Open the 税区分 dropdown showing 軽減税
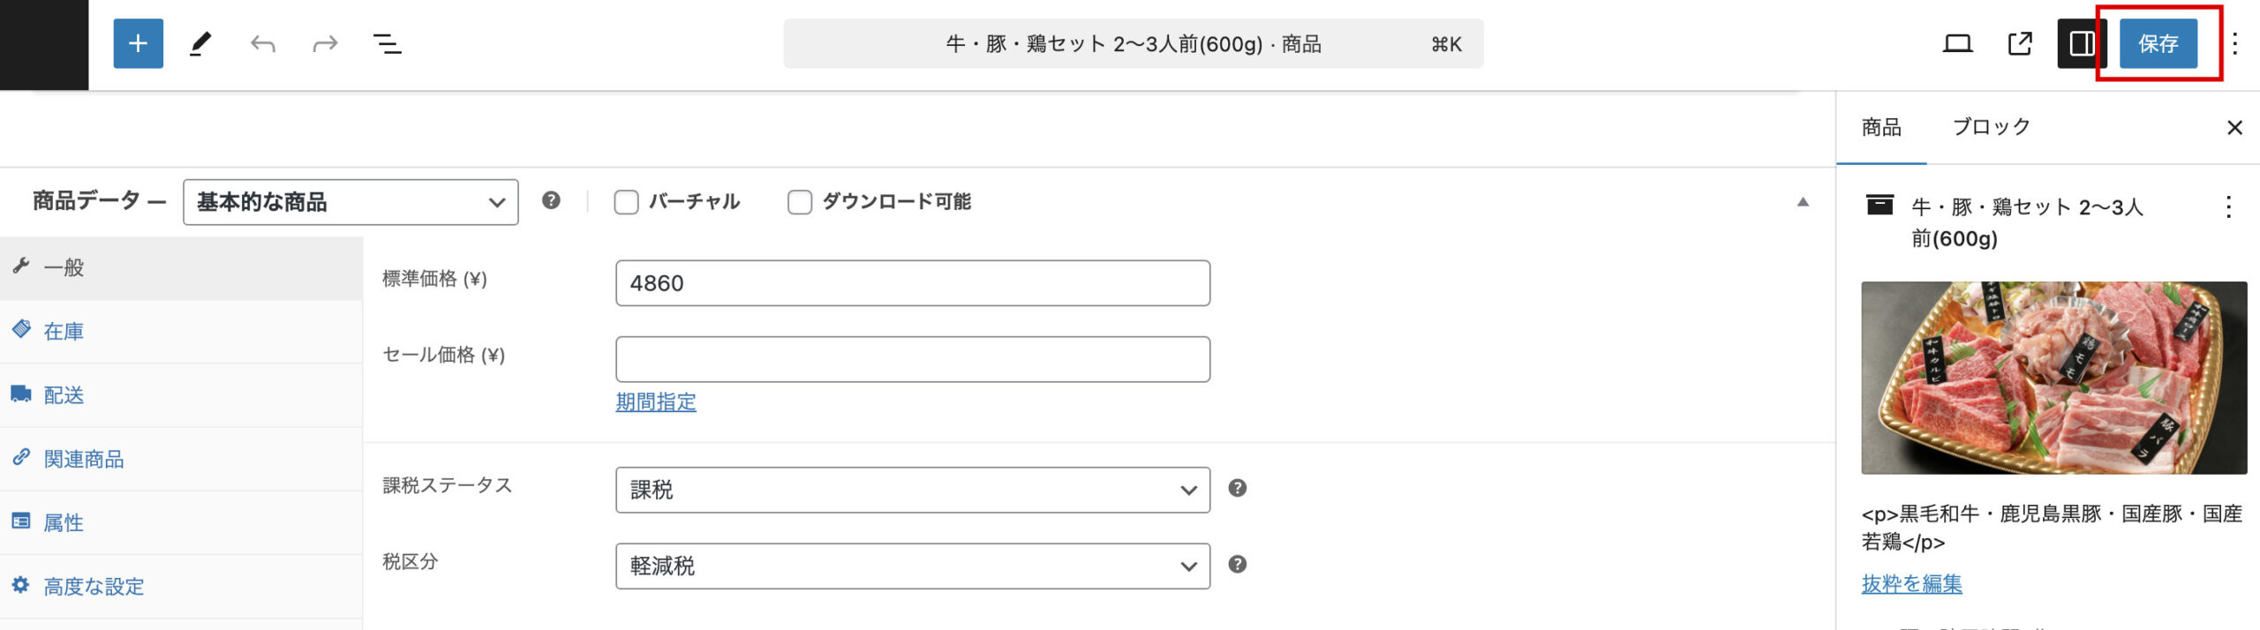This screenshot has height=630, width=2260. [x=912, y=566]
